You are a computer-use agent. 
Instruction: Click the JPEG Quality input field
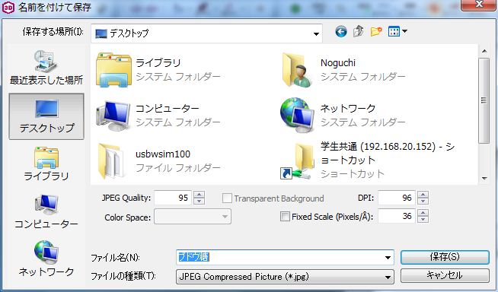click(x=173, y=198)
